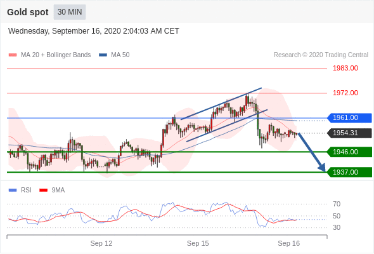Click the Research © 2020 Trading Central credit
The height and width of the screenshot is (254, 374).
(x=321, y=55)
